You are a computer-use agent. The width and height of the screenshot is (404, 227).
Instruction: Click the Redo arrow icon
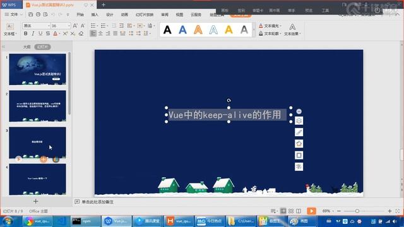61,15
